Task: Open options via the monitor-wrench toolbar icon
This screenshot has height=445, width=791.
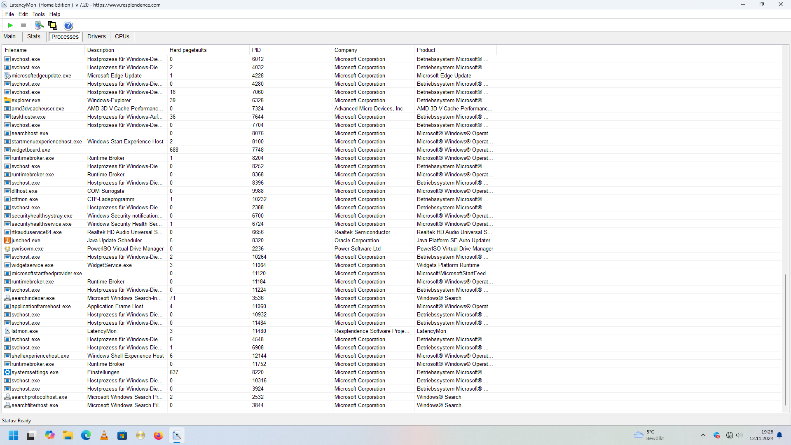Action: click(39, 26)
